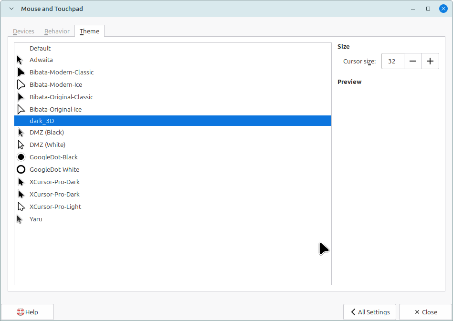This screenshot has height=321, width=453.
Task: Increase cursor size with the plus button
Action: (x=430, y=61)
